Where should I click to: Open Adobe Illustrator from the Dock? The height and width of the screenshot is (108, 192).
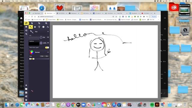(157, 105)
